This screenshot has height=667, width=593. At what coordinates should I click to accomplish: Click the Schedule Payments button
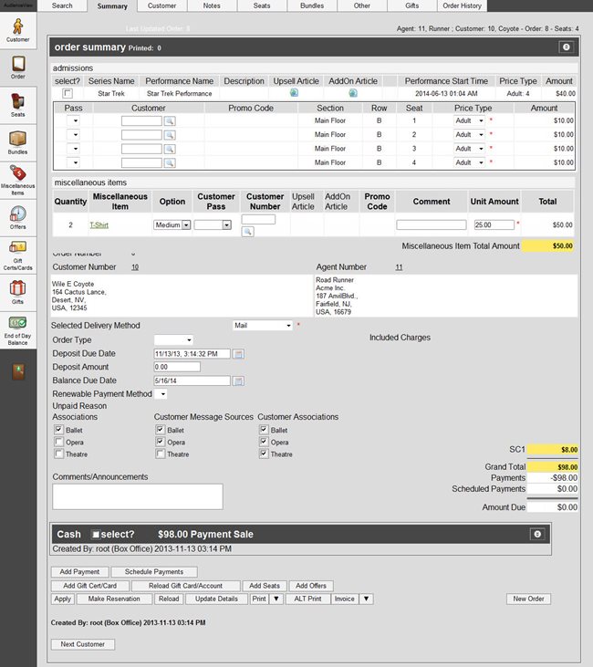tap(154, 572)
